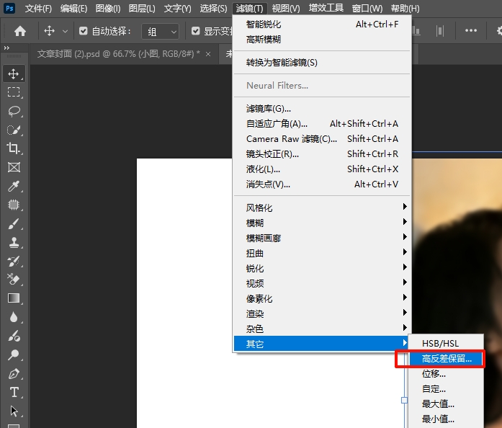Image resolution: width=502 pixels, height=428 pixels.
Task: Select the Eyedropper tool
Action: (14, 187)
